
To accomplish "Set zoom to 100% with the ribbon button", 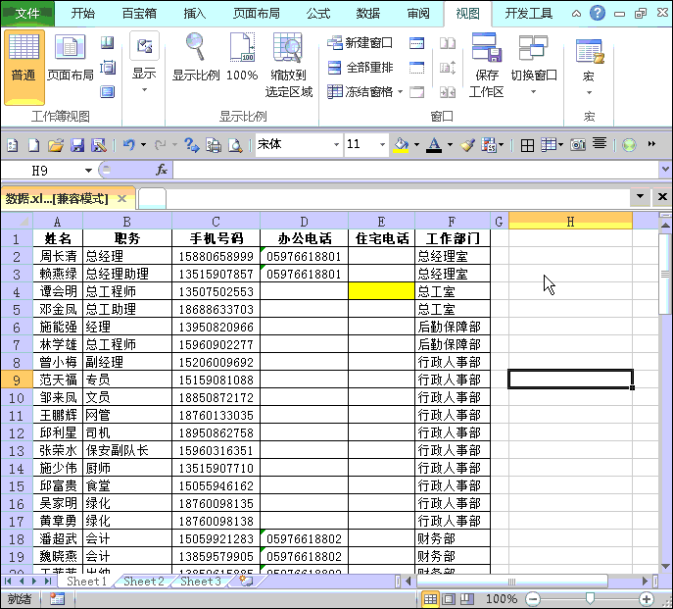I will [x=242, y=58].
